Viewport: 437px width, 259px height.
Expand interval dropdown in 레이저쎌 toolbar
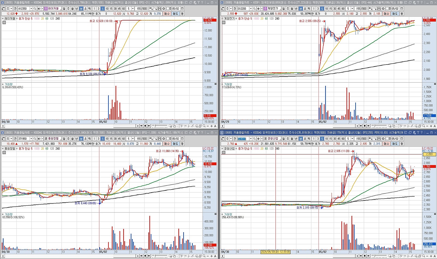tap(133, 8)
